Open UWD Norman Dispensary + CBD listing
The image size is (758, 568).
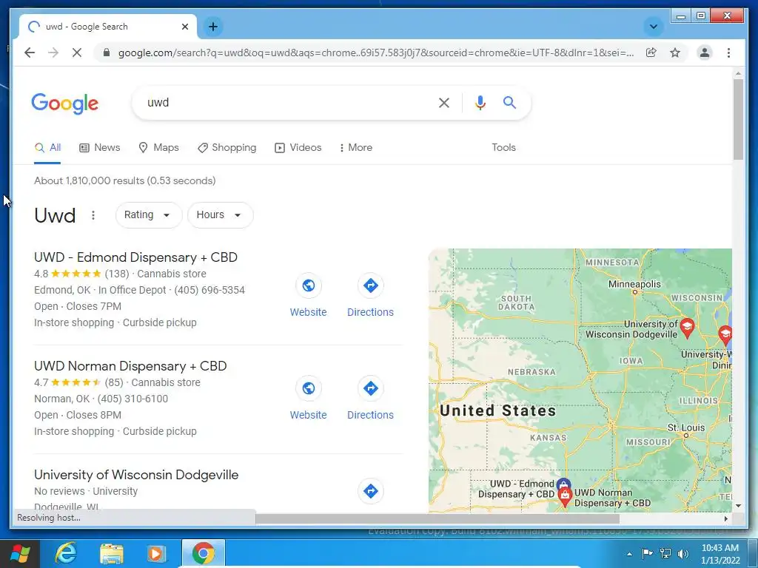(130, 366)
